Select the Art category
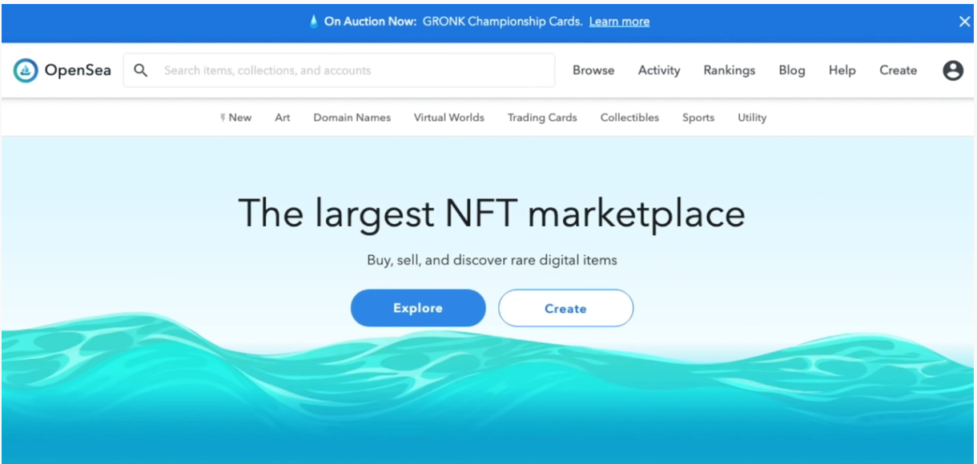Screen dimensions: 977x464 283,118
